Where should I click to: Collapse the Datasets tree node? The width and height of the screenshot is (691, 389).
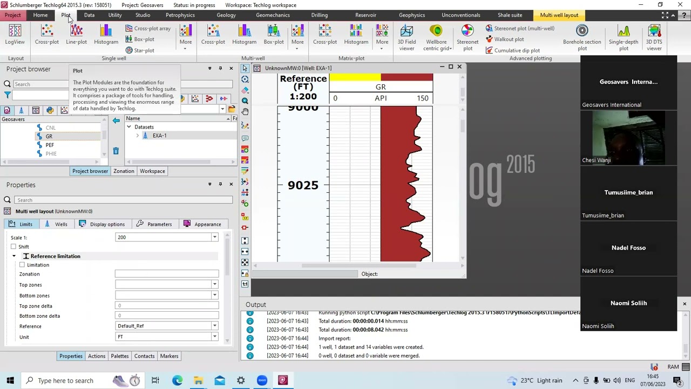129,127
